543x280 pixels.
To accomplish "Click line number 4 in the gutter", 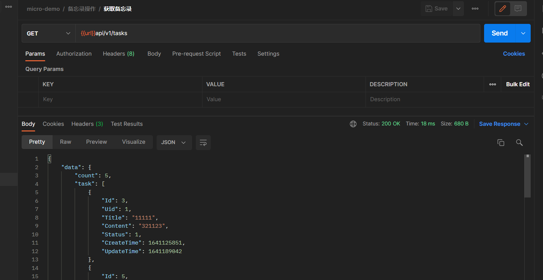I will (x=37, y=184).
